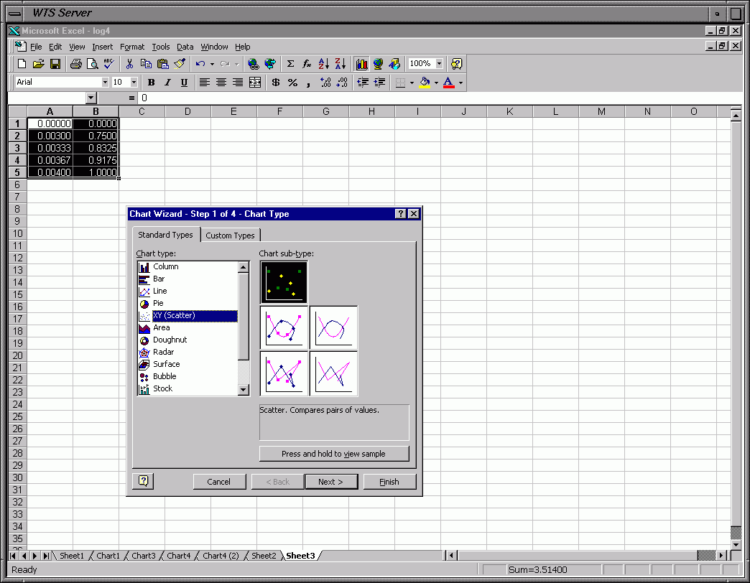The image size is (750, 583).
Task: Switch to the Custom Types tab
Action: tap(230, 235)
